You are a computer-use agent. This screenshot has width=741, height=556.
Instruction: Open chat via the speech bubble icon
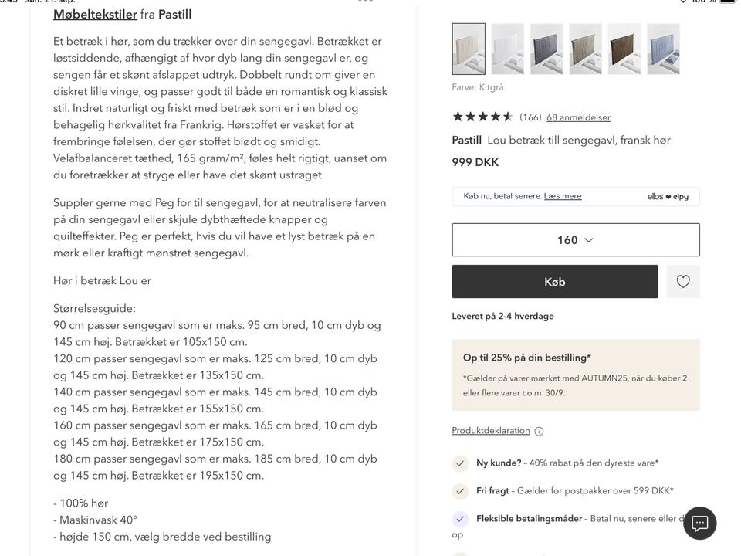point(699,524)
